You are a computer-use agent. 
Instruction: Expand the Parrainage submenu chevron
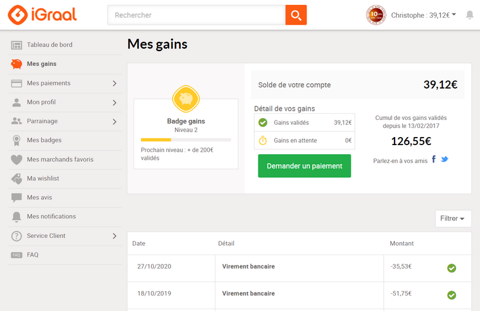pos(114,122)
